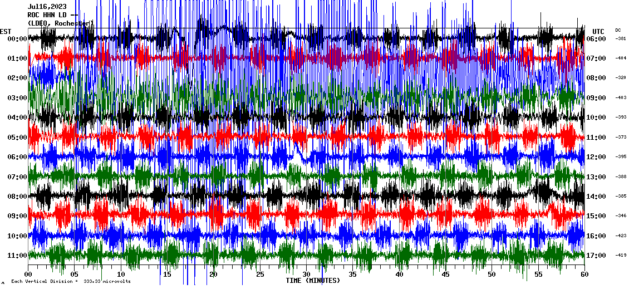Screen dimensions: 629x289
Task: Click the 60 minute axis tick label
Action: (x=584, y=274)
